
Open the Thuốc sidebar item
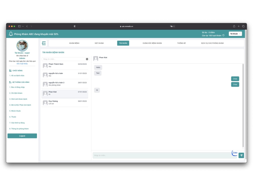(13, 117)
